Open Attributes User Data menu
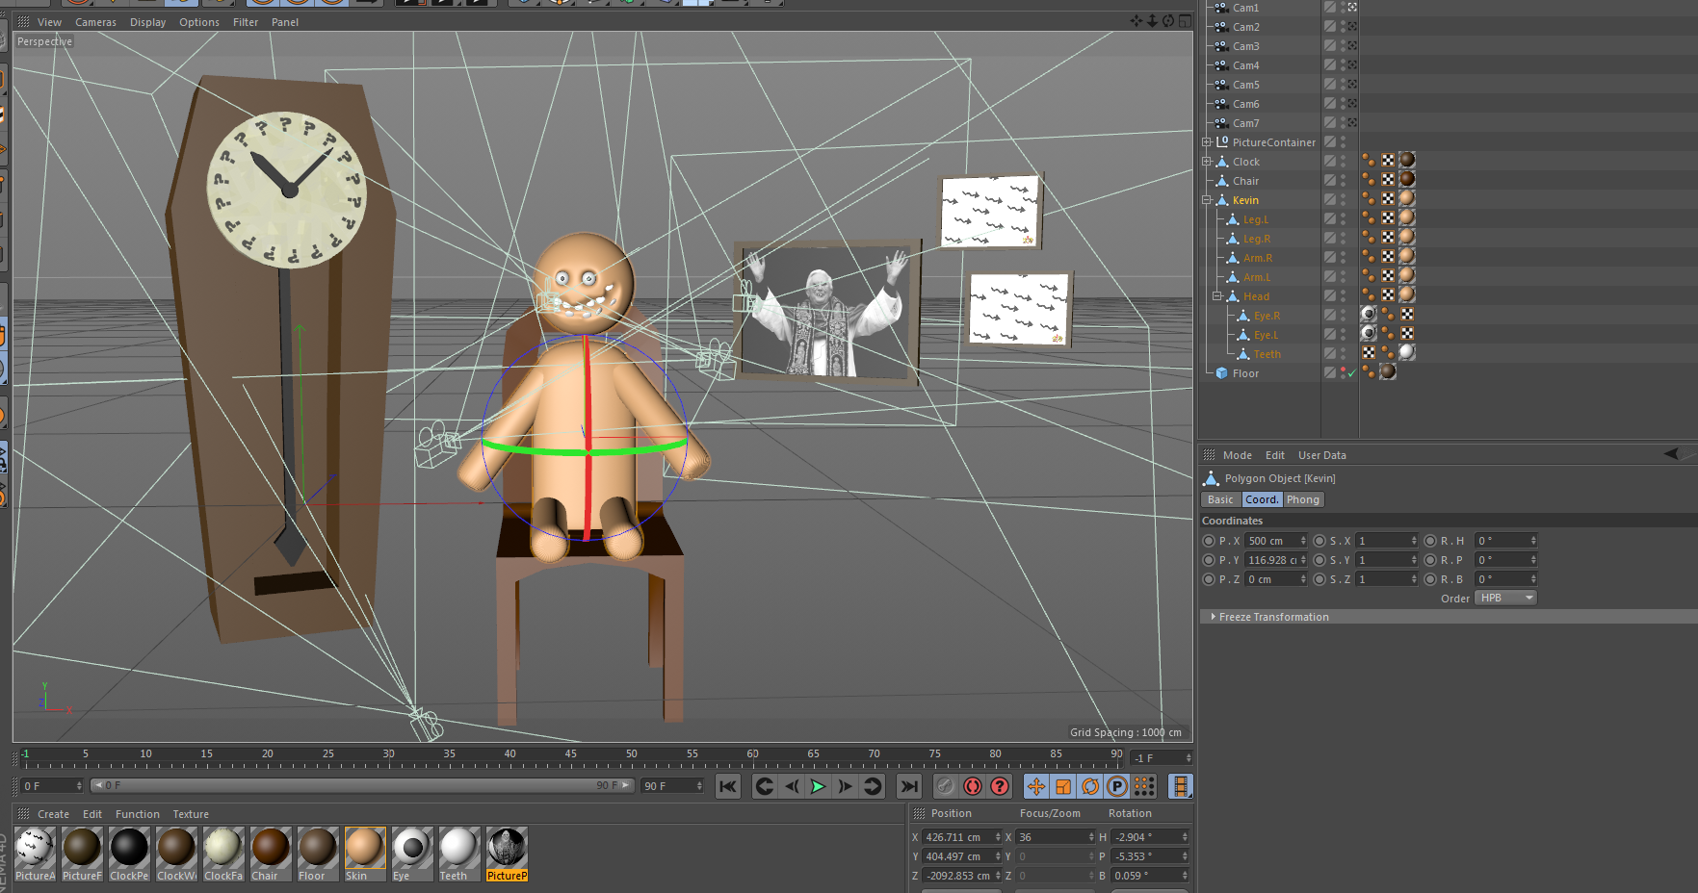1698x893 pixels. [x=1322, y=455]
